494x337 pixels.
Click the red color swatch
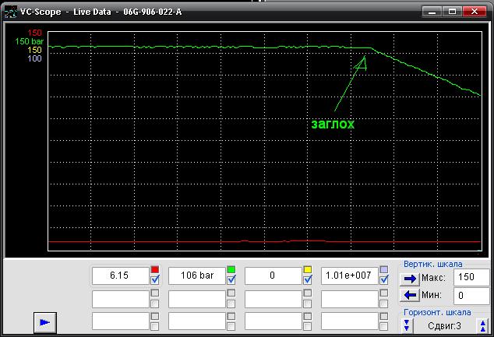pos(155,269)
